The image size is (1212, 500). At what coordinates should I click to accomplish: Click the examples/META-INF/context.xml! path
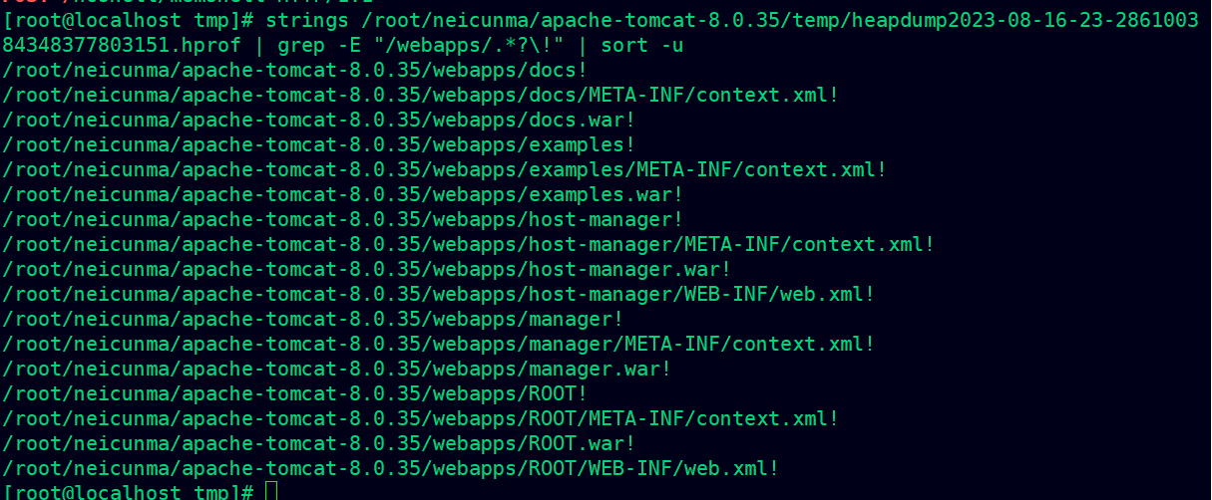(x=444, y=169)
